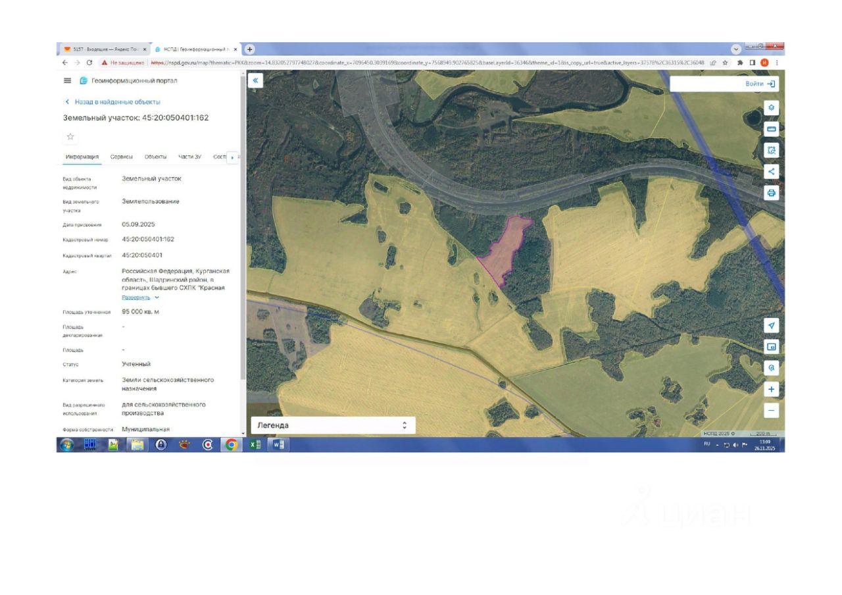Click the share page icon in address bar
This screenshot has height=595, width=842.
[713, 63]
